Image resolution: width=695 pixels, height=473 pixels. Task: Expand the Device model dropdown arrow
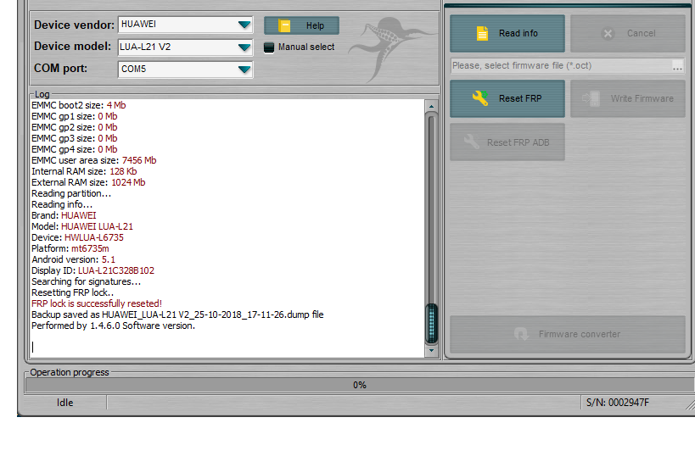244,47
